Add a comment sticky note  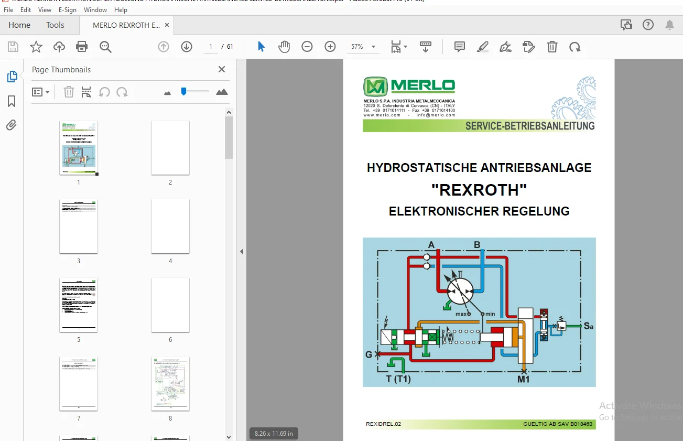[x=460, y=47]
